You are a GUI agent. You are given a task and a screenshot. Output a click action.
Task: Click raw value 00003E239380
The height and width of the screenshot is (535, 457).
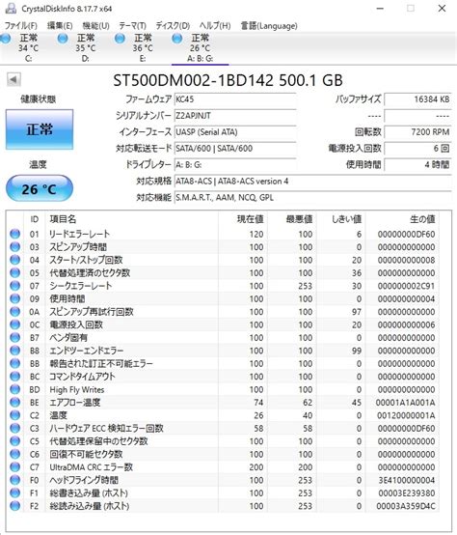[x=407, y=493]
